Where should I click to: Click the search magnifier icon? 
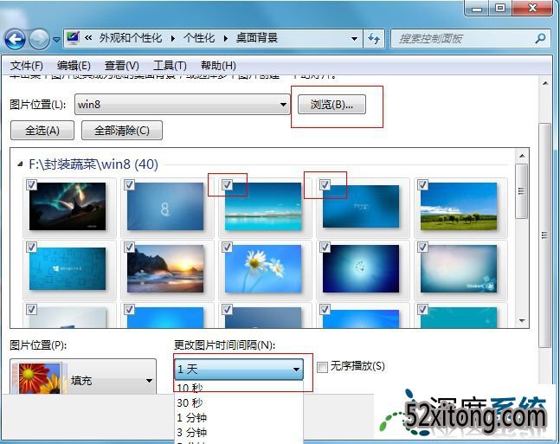coord(540,38)
